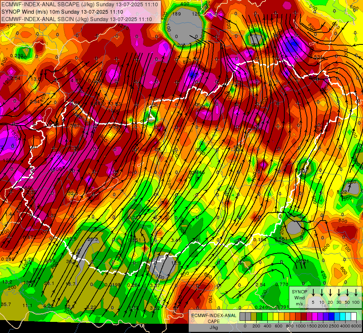
Task: Click the 12.6 station value
Action: coord(176,263)
